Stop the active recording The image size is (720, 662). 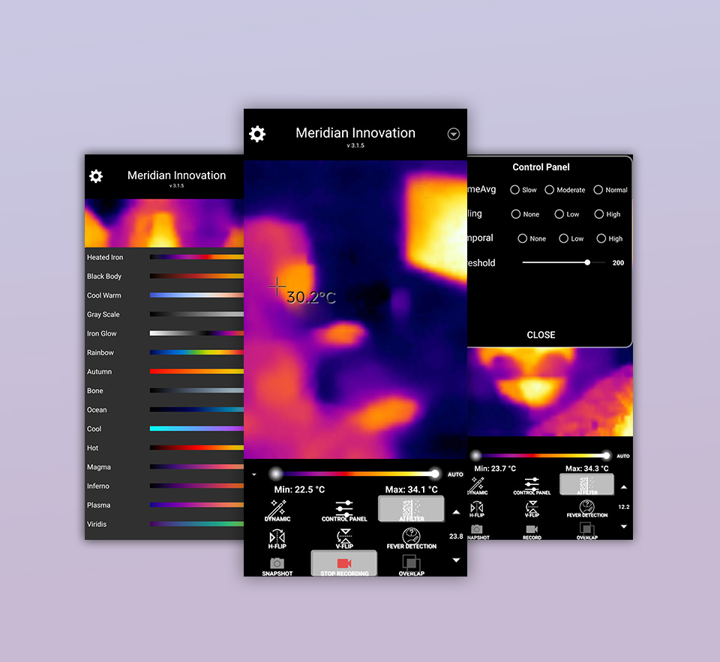click(343, 563)
